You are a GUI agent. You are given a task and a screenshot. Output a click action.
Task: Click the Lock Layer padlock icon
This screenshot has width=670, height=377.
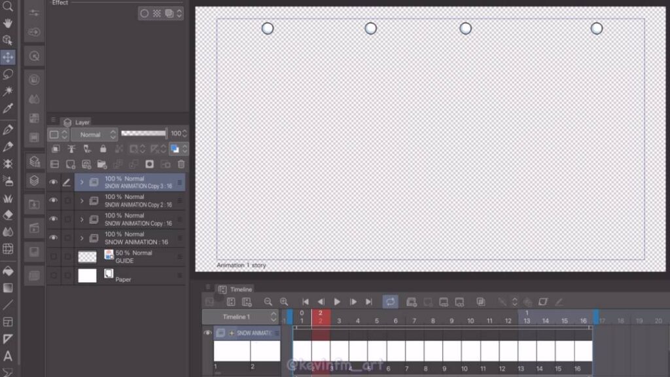click(x=103, y=149)
